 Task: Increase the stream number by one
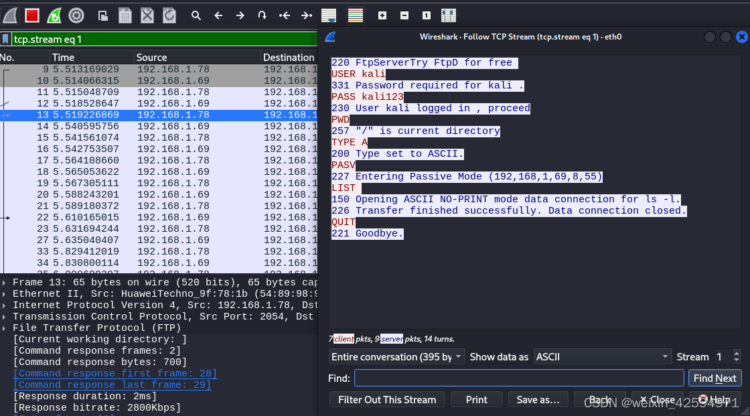click(x=737, y=353)
